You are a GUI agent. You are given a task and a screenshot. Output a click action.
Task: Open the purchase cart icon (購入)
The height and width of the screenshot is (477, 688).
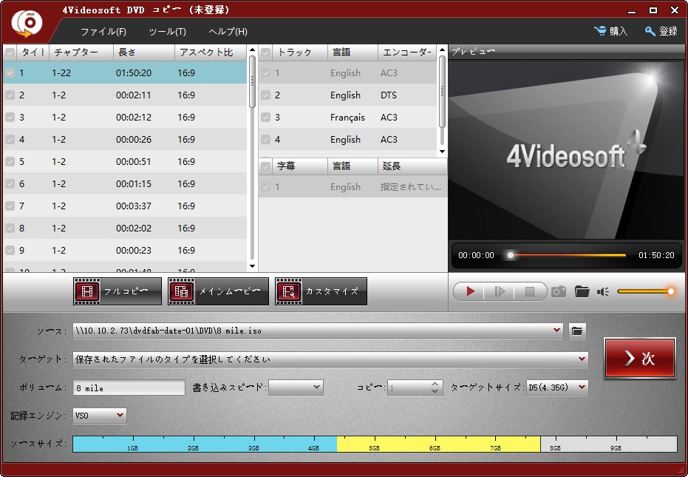[600, 31]
